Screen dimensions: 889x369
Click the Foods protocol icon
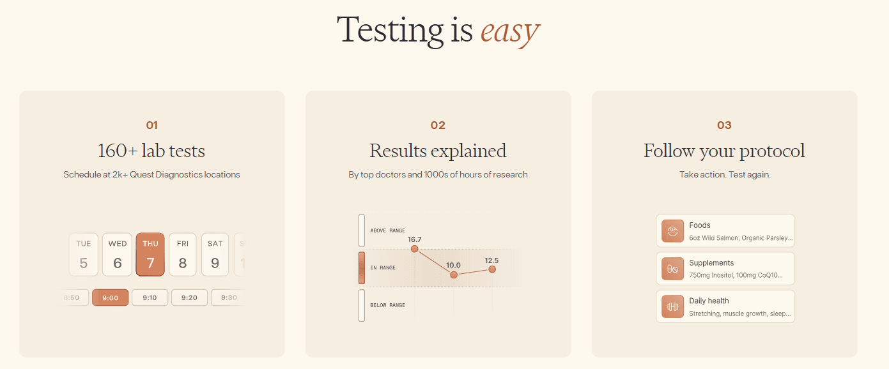[672, 230]
